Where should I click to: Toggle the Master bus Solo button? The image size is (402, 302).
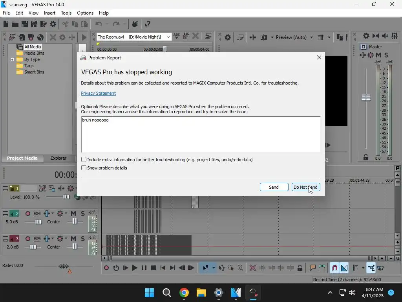[x=386, y=55]
